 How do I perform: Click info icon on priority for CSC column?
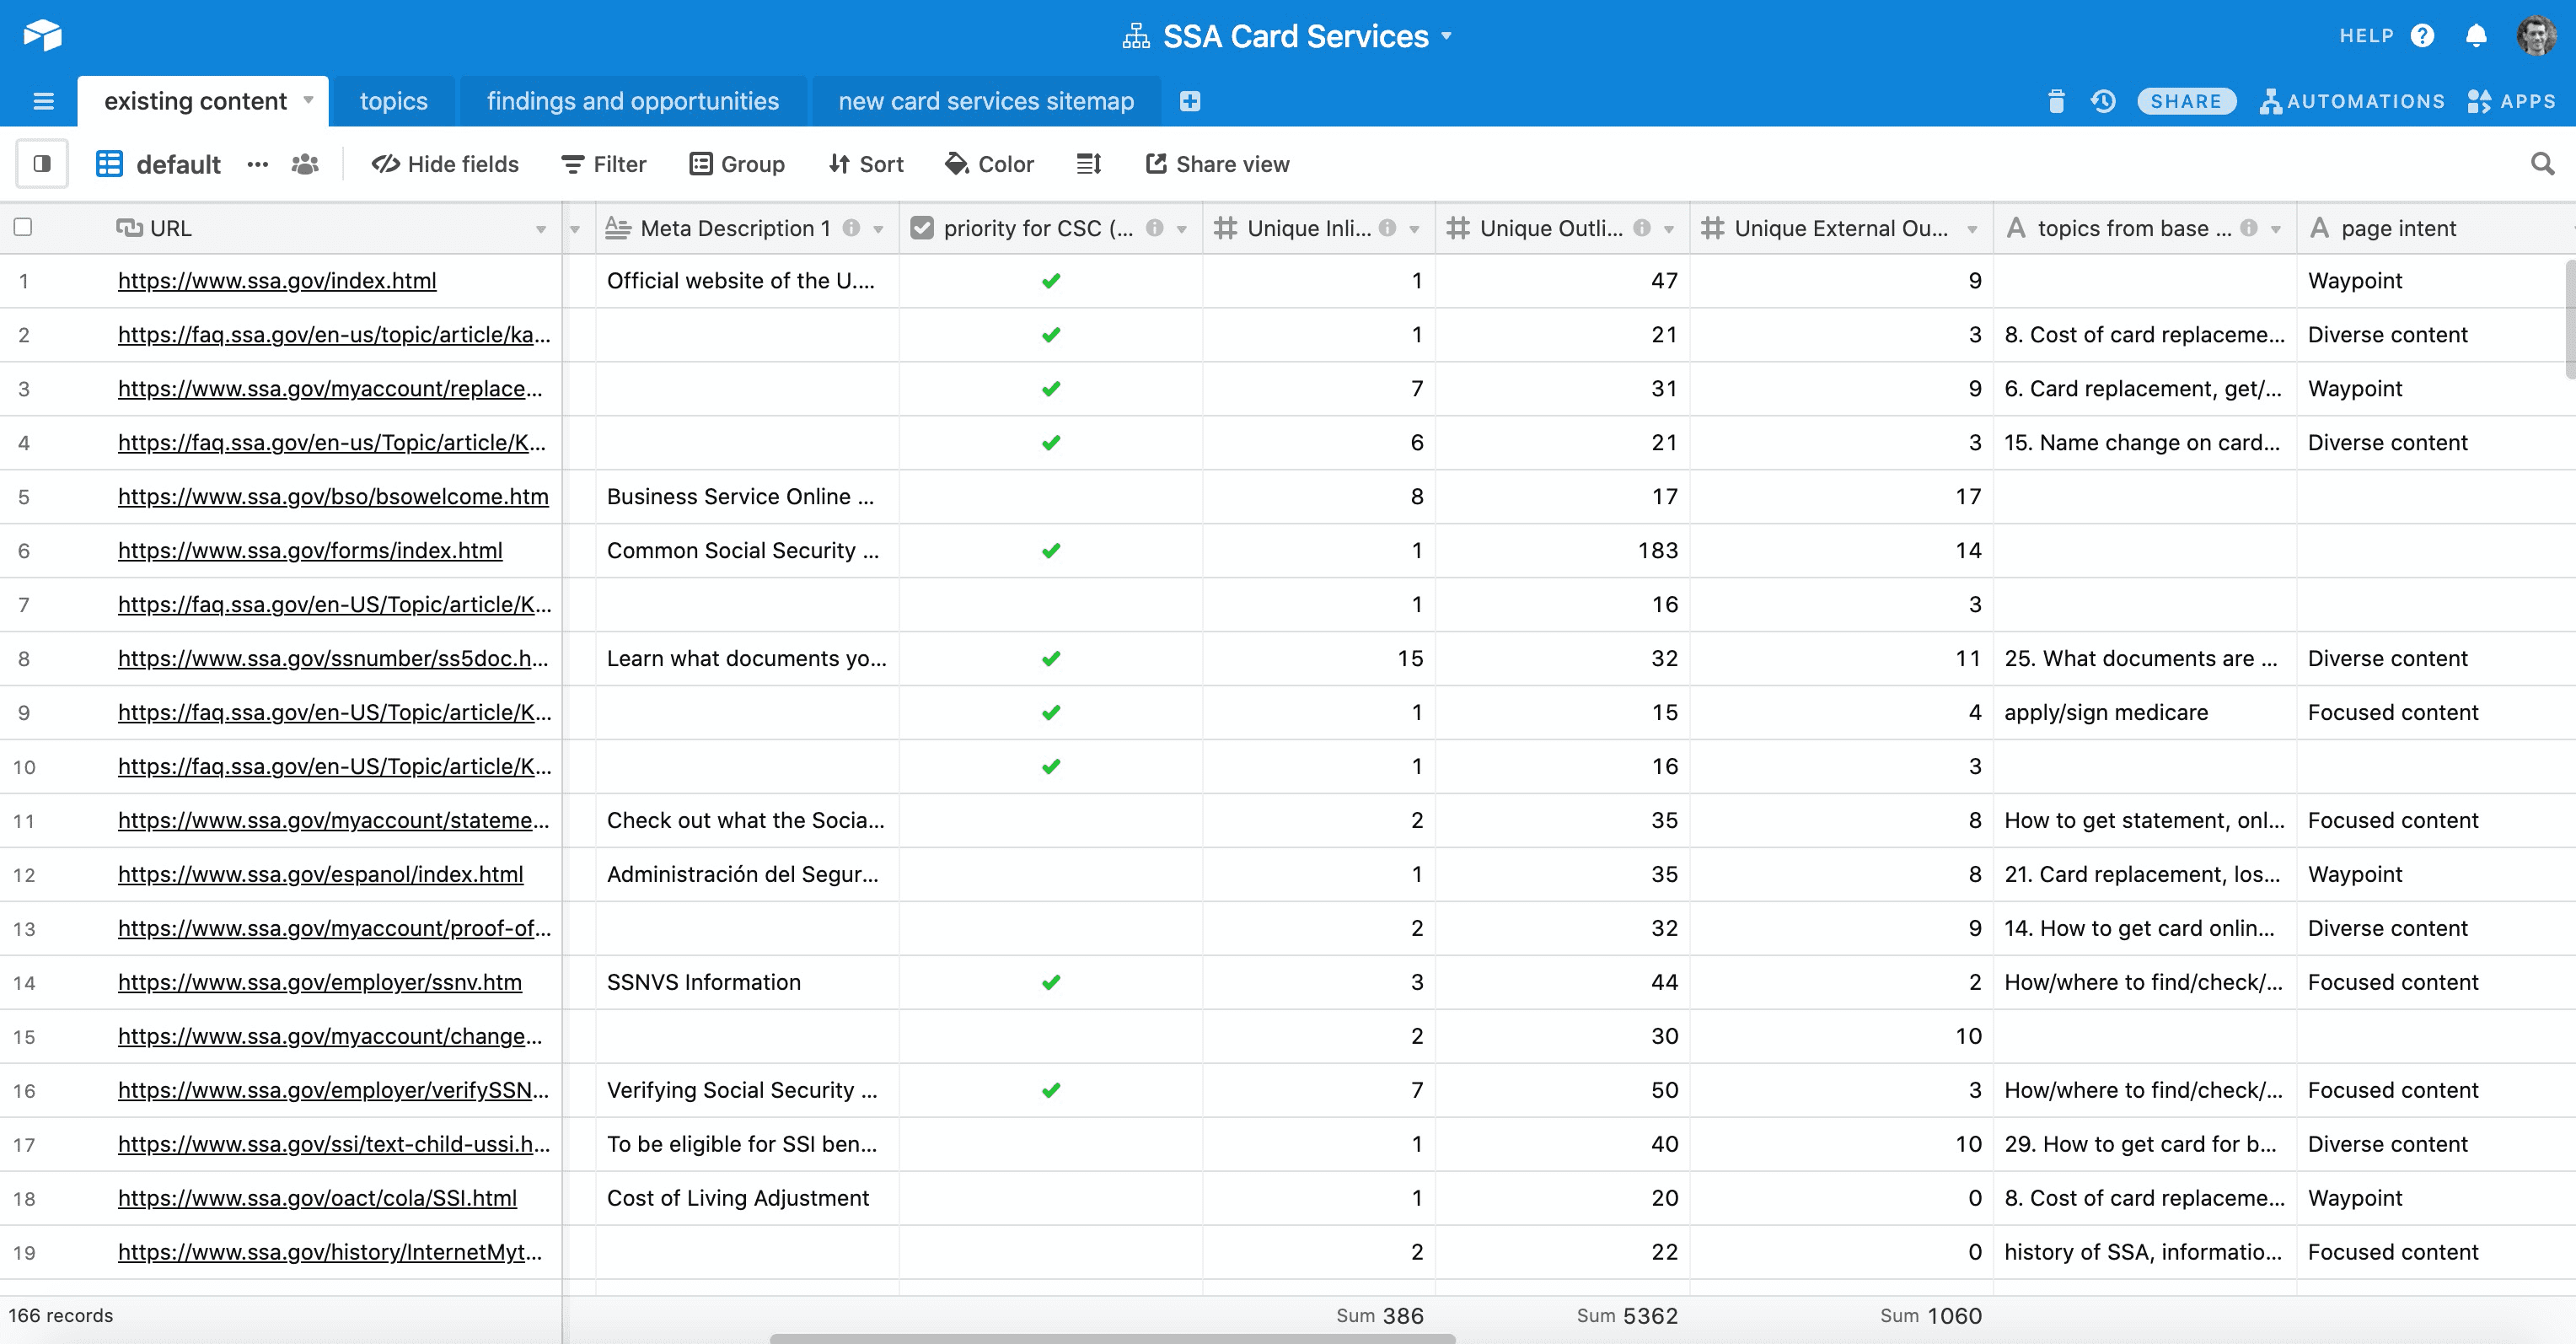(1154, 228)
